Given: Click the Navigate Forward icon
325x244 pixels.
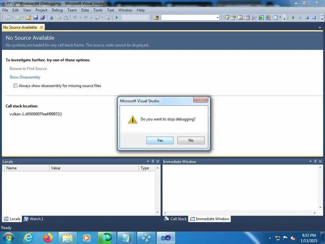Looking at the screenshot, I should [107, 18].
